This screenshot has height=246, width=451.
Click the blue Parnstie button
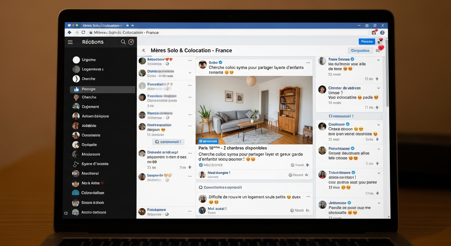point(367,42)
